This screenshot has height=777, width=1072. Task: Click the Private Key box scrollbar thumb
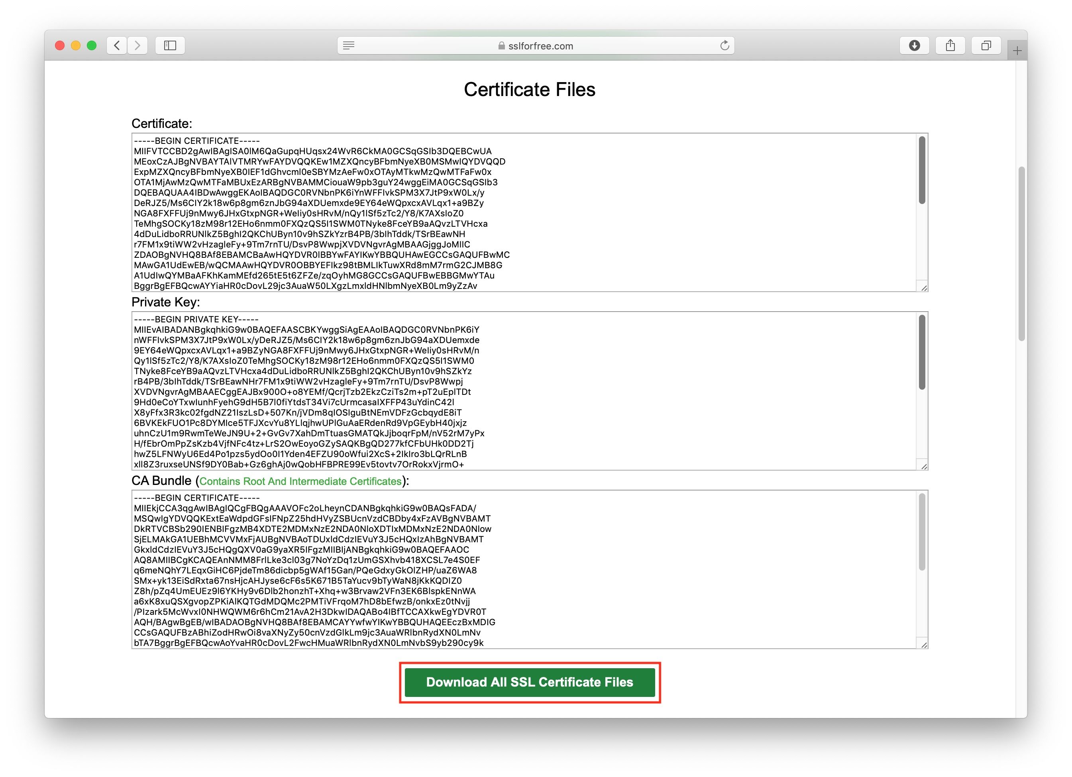click(x=922, y=352)
